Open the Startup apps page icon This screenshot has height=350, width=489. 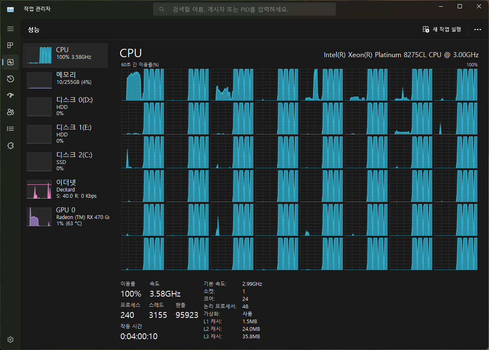point(10,95)
